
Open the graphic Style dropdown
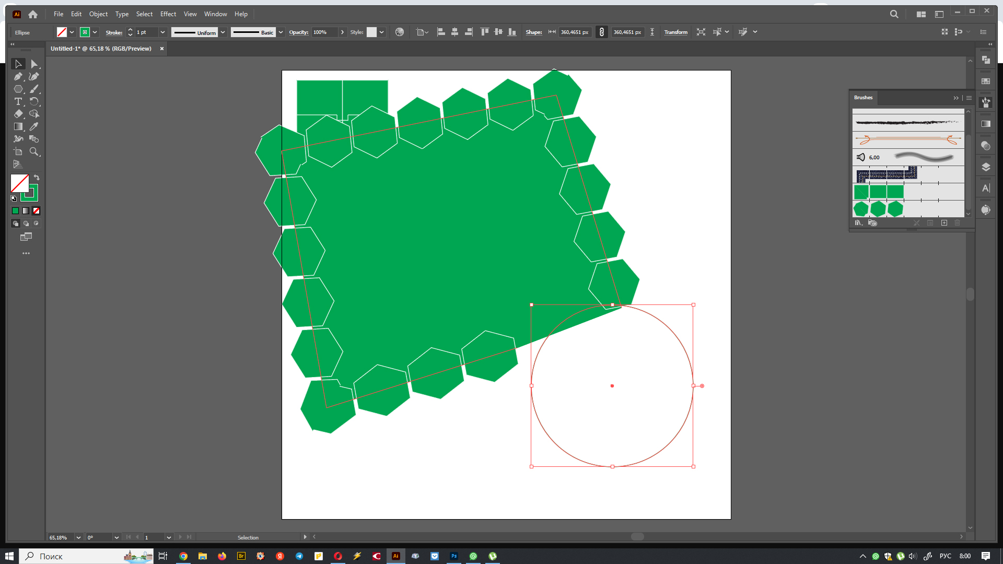tap(381, 32)
